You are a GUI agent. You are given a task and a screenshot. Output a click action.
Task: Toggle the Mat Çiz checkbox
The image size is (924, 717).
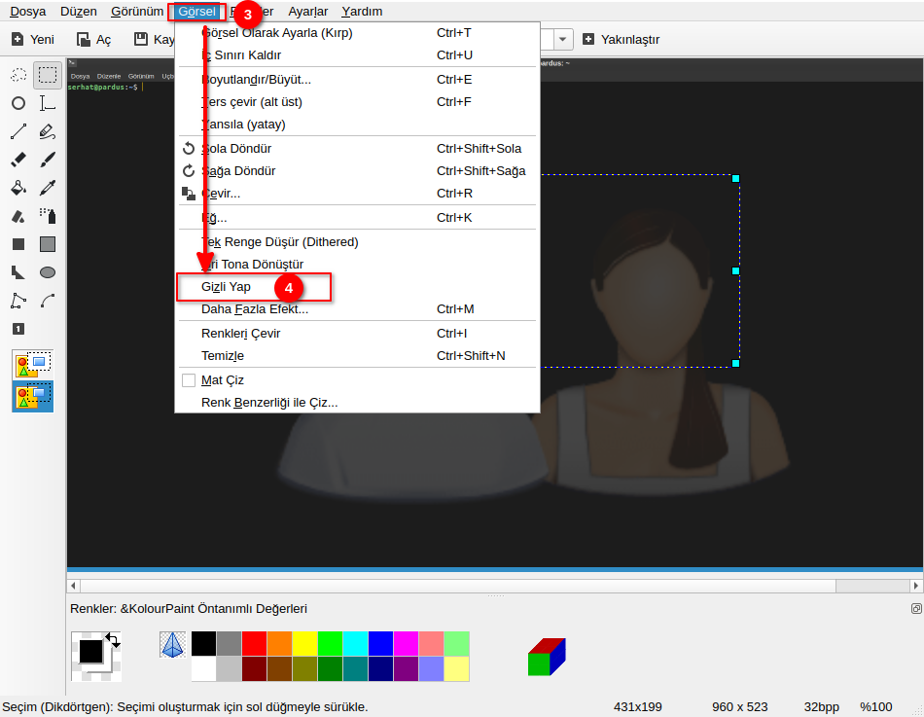pos(189,380)
